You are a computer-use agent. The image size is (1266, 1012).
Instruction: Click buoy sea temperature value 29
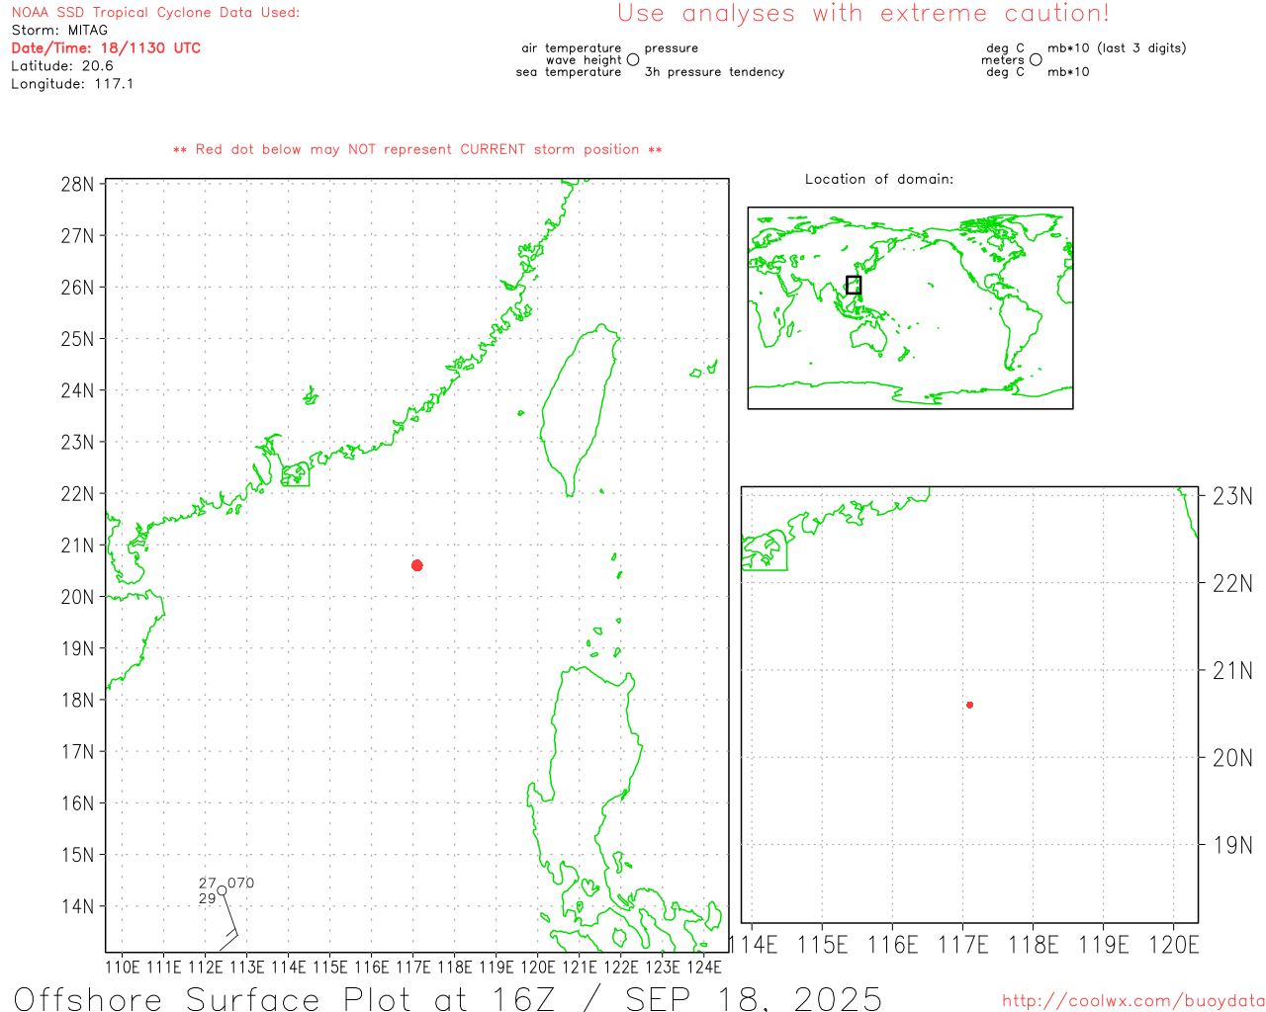pos(207,898)
